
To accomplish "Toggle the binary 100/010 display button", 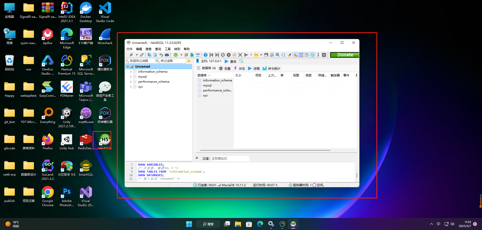I will pos(301,55).
